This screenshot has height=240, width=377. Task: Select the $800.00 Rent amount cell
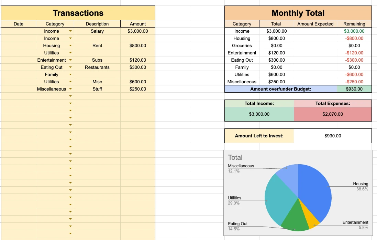click(138, 45)
